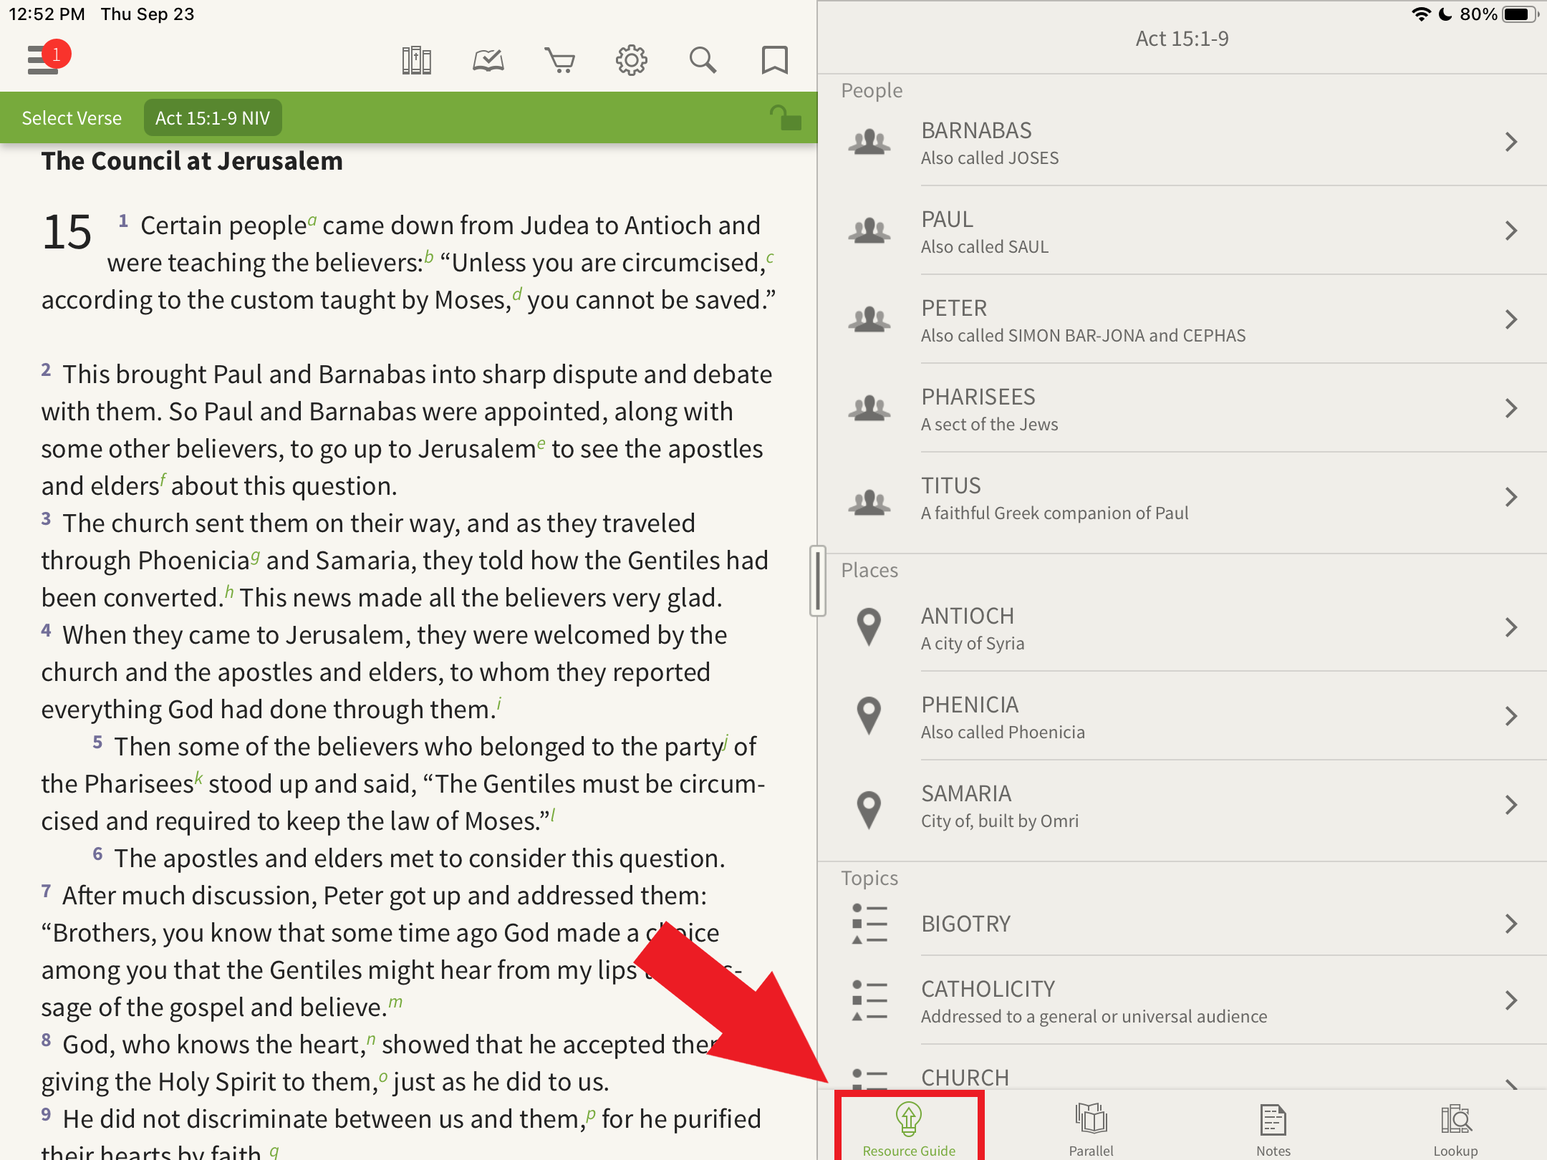Open the Resource Guide tab
This screenshot has height=1160, width=1547.
(909, 1130)
